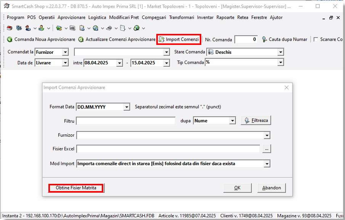Expand arrow next to user card icon
Image resolution: width=345 pixels, height=220 pixels.
(x=48, y=28)
